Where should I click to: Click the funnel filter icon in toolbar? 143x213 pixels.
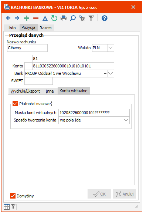[91, 19]
